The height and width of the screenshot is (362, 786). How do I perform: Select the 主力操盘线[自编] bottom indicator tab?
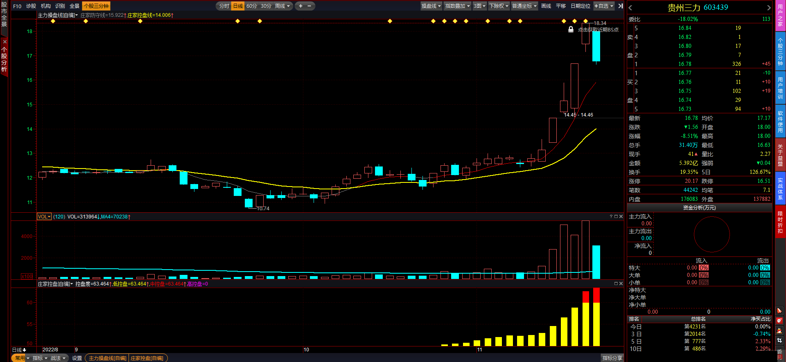(107, 358)
